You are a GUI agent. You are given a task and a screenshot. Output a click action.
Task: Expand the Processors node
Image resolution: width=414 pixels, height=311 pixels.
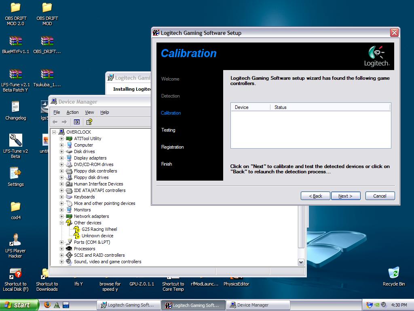pyautogui.click(x=61, y=249)
